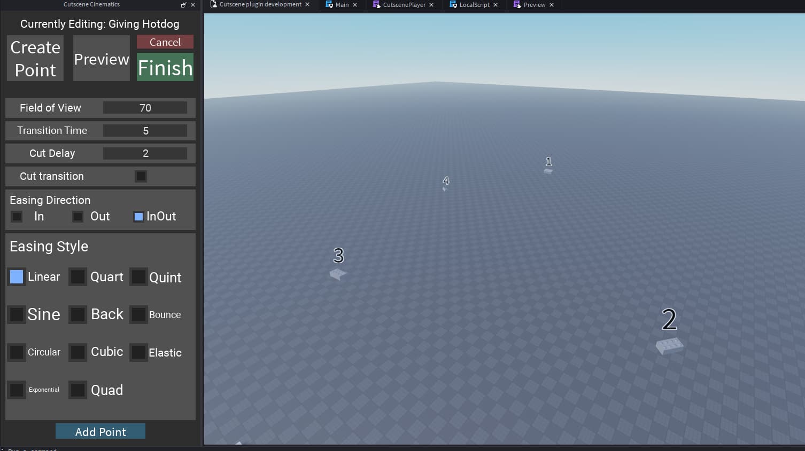
Task: Click the 'Currently Editing: Giving Hotdog' heading
Action: tap(100, 24)
